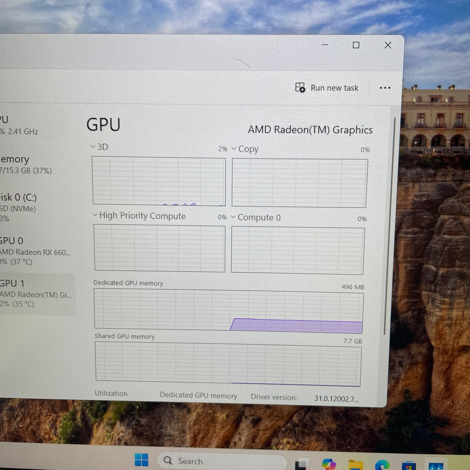The height and width of the screenshot is (470, 470).
Task: Click the Run new task label
Action: tap(334, 88)
